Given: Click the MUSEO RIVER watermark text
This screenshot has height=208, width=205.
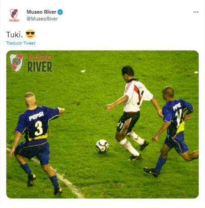Looking at the screenshot, I should (40, 63).
